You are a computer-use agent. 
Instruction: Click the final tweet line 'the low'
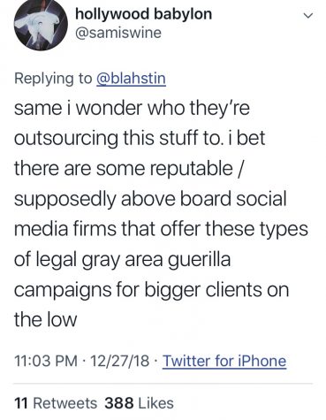46,320
